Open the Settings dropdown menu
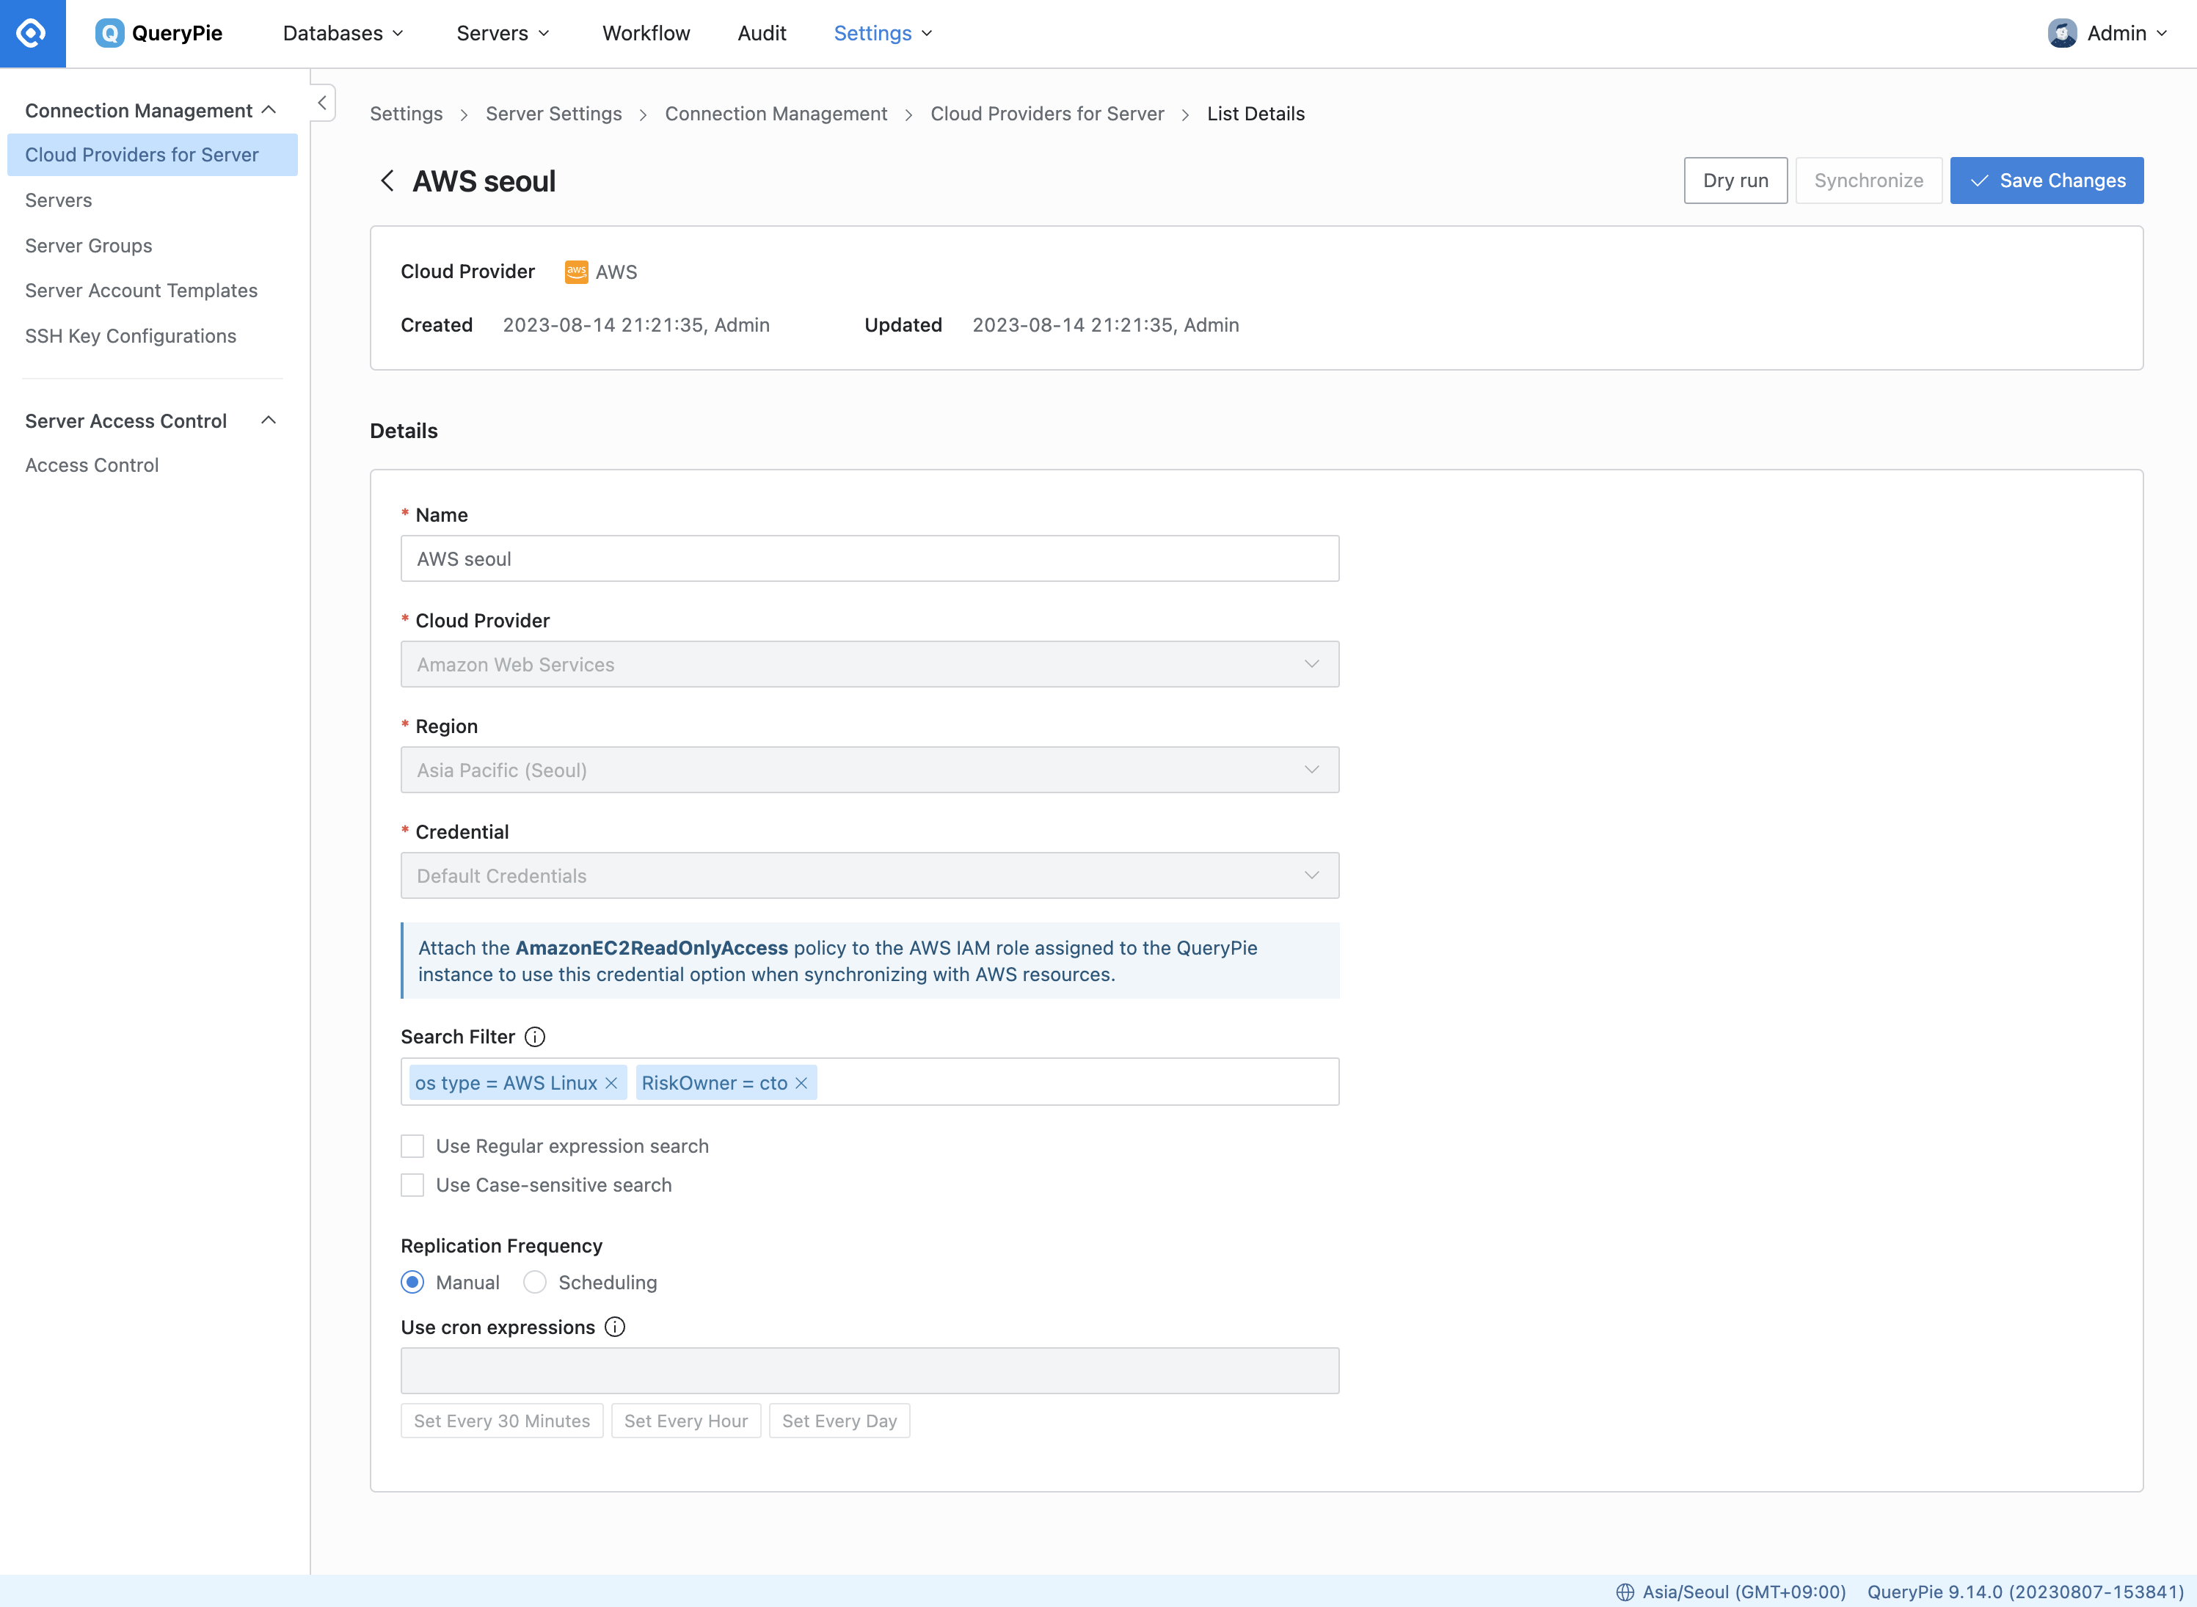 click(x=883, y=33)
